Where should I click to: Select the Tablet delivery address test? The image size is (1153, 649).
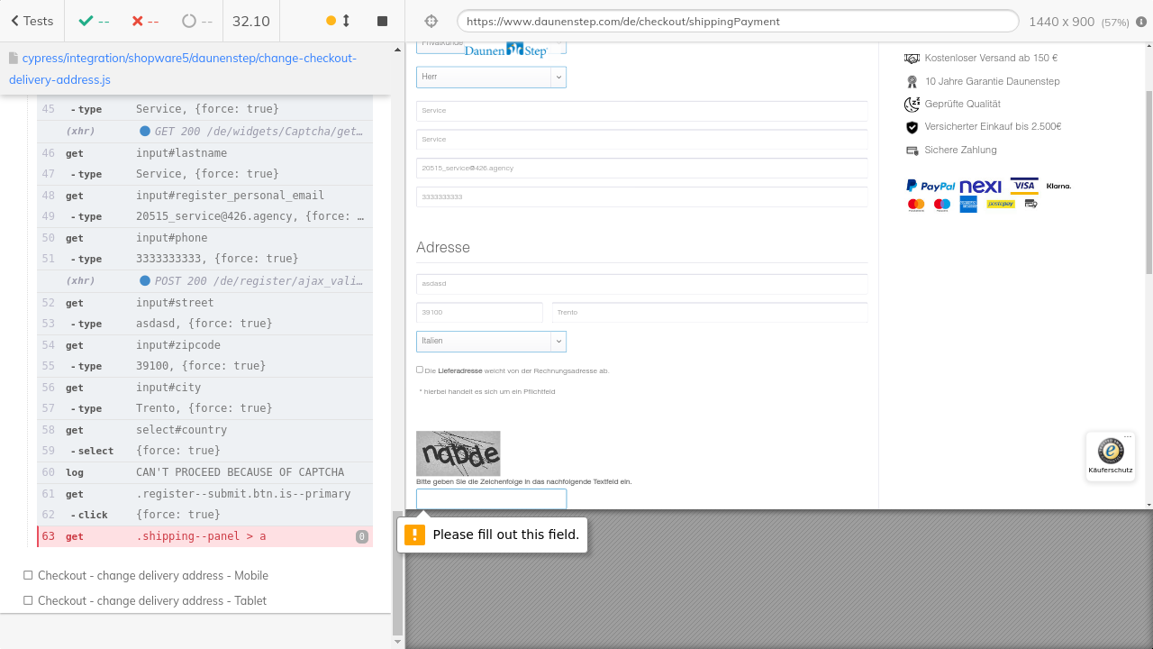point(151,600)
